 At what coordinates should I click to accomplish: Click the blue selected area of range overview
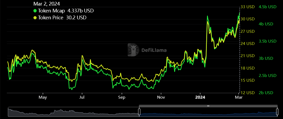click(208, 112)
